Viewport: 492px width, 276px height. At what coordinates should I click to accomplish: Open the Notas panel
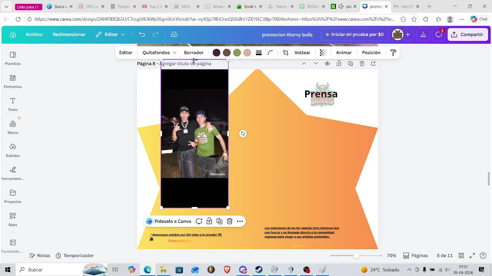(40, 255)
